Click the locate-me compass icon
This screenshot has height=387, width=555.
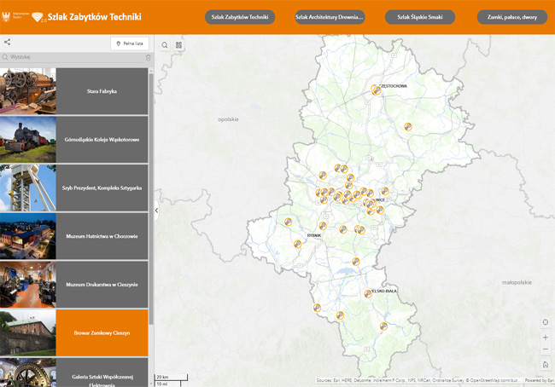pyautogui.click(x=546, y=322)
